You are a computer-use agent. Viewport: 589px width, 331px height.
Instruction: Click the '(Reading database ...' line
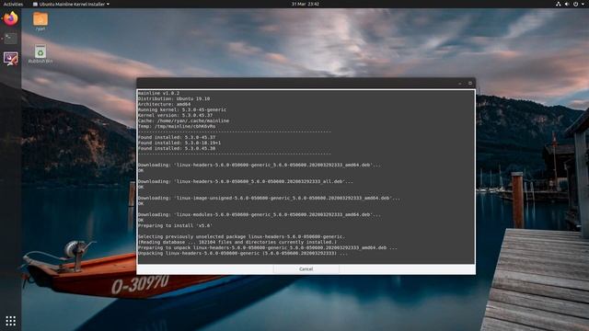click(x=237, y=243)
